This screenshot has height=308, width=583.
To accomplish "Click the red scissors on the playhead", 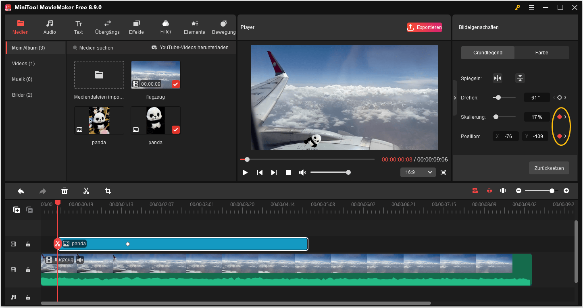I will point(58,244).
